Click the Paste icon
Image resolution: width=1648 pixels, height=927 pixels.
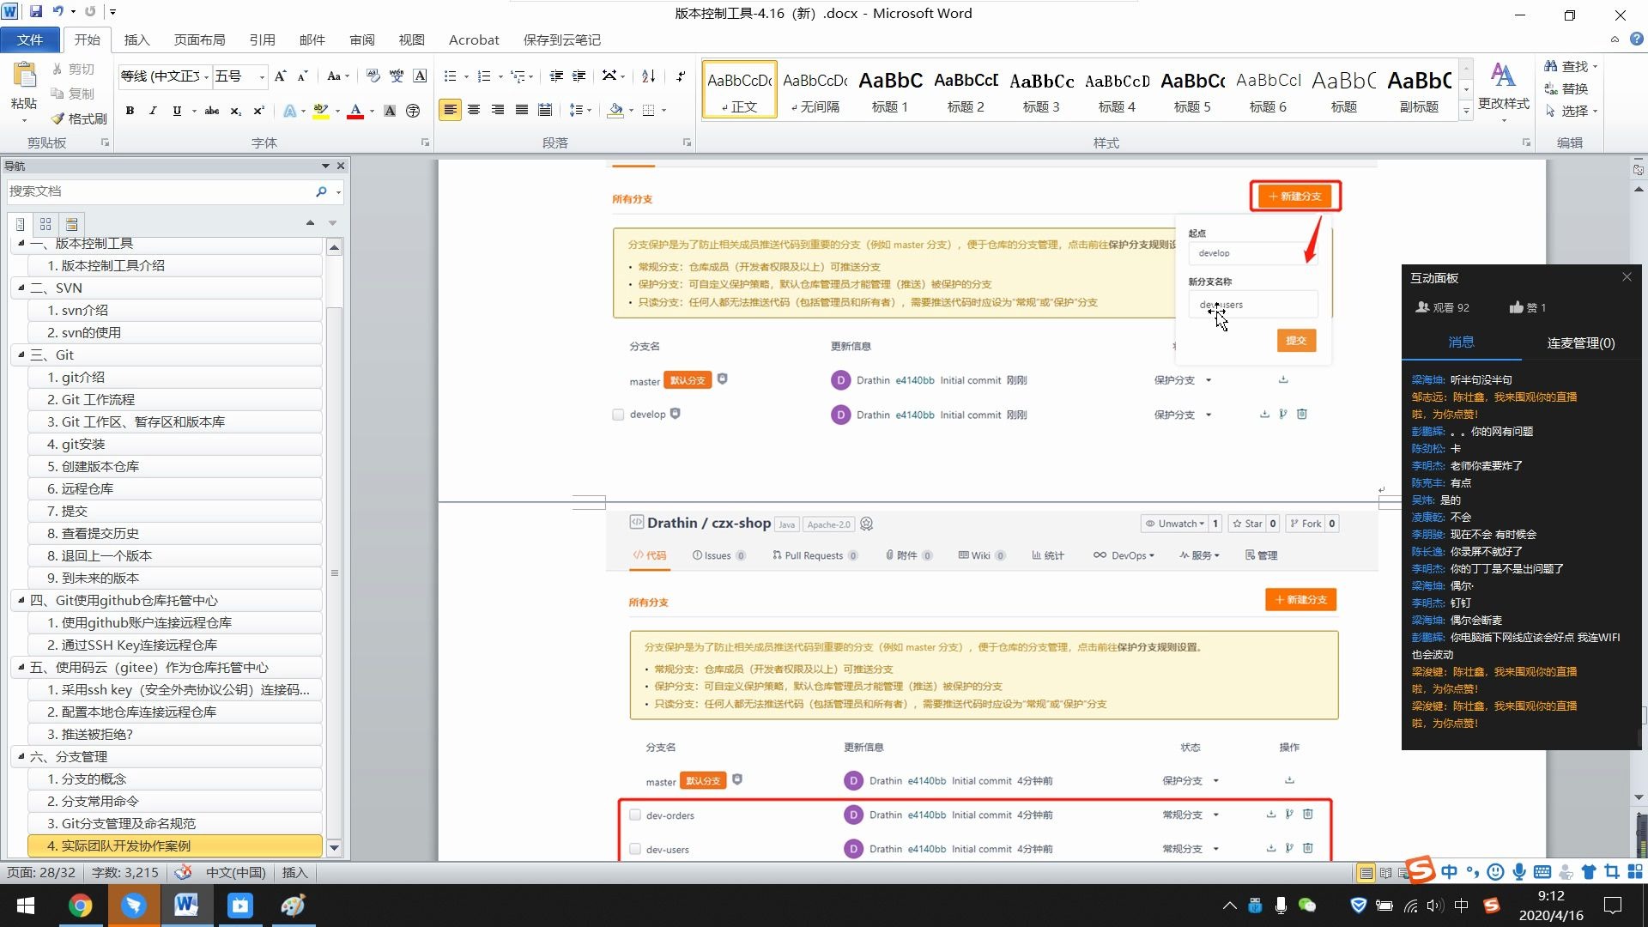(x=24, y=77)
